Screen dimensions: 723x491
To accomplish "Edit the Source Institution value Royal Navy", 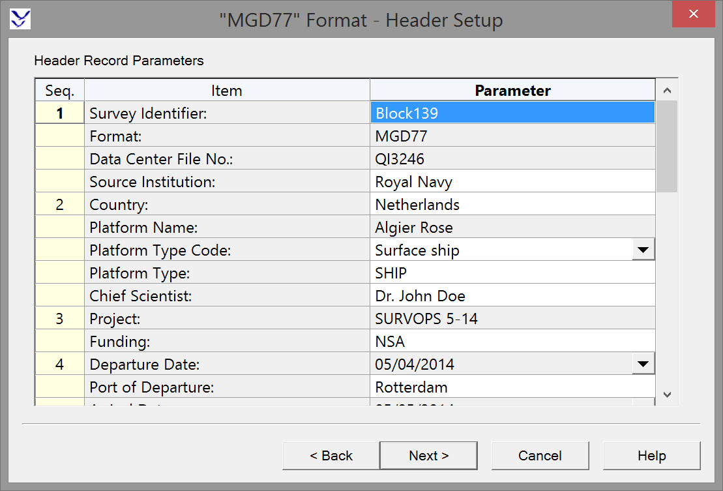I will 512,182.
